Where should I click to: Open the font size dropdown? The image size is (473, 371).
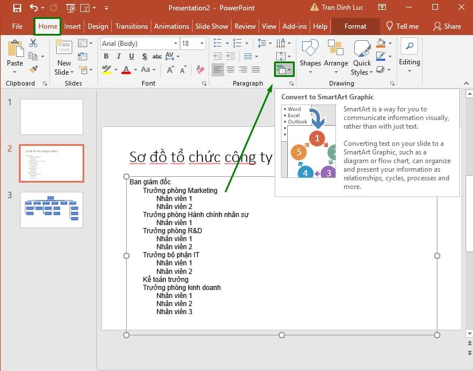point(201,44)
